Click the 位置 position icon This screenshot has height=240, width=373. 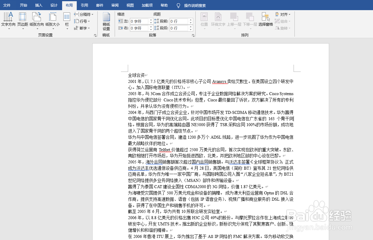click(204, 17)
